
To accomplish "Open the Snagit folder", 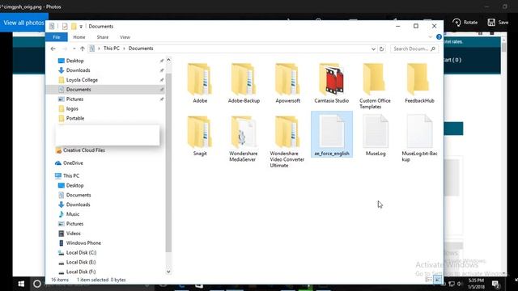I will click(200, 135).
